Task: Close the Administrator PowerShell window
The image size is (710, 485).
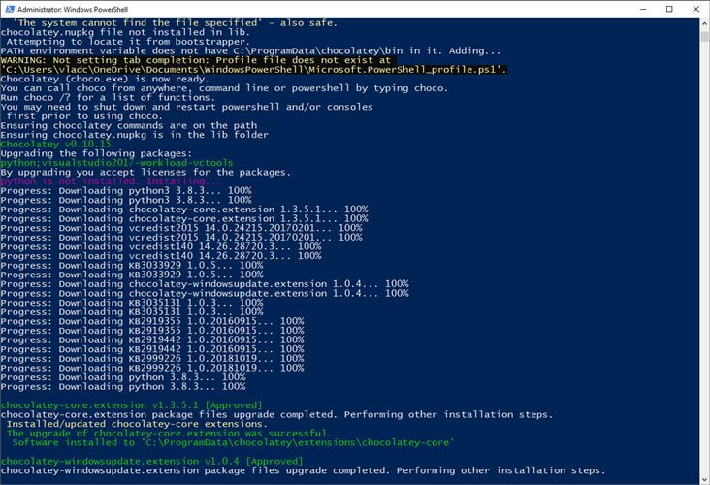Action: point(696,9)
